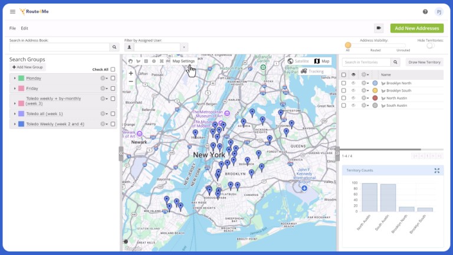Click the Route4Me logo

click(x=34, y=12)
